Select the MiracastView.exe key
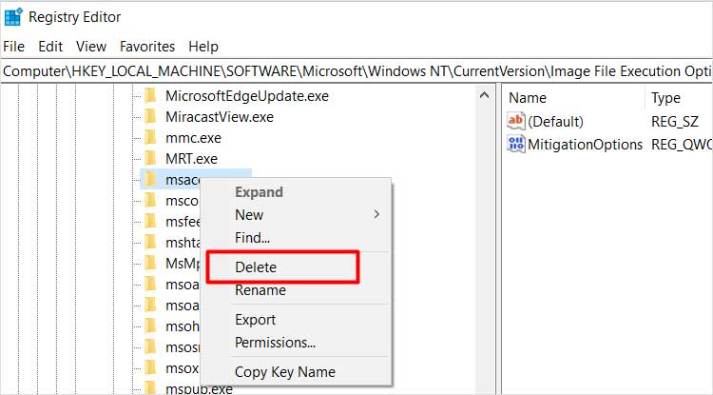This screenshot has width=713, height=395. pos(220,117)
